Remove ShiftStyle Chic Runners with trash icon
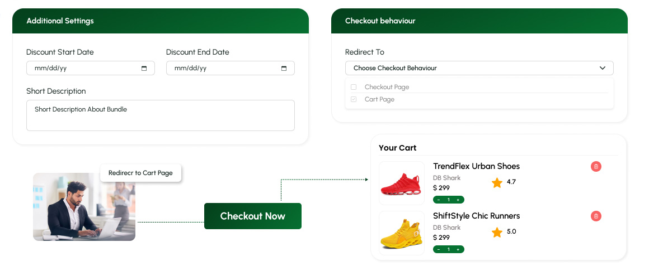The width and height of the screenshot is (649, 271). (596, 216)
